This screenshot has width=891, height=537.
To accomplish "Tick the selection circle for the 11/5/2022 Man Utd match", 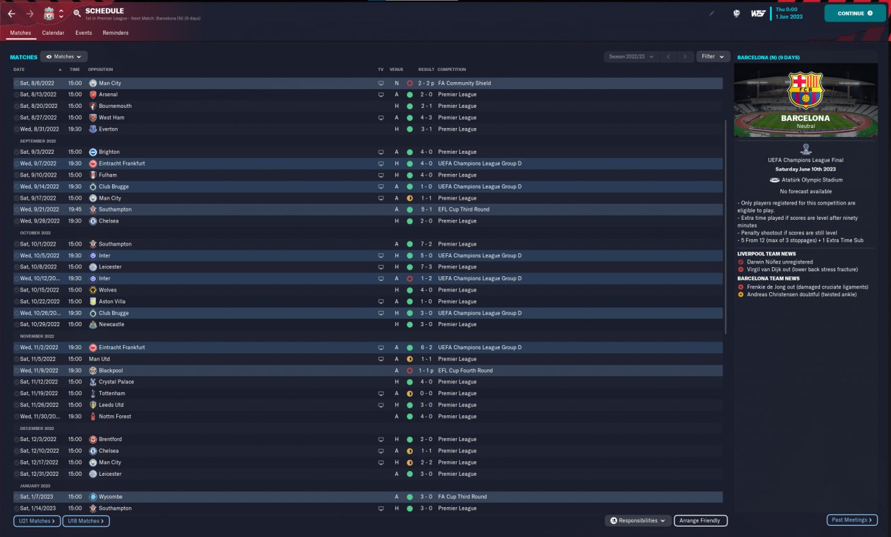I will pyautogui.click(x=16, y=359).
